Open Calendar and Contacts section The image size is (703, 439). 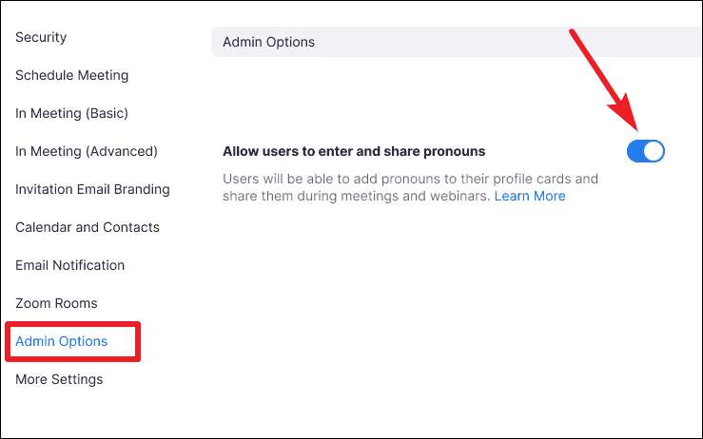[88, 227]
